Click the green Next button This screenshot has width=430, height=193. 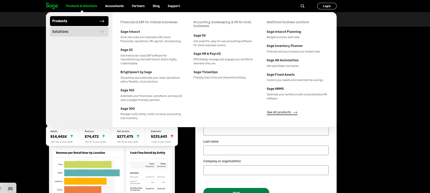pyautogui.click(x=236, y=191)
